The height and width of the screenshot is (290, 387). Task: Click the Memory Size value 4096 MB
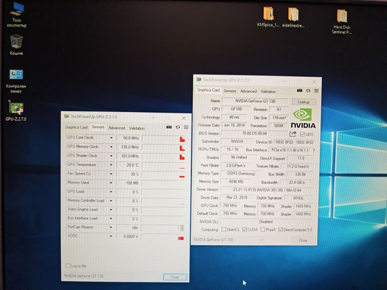tap(236, 181)
